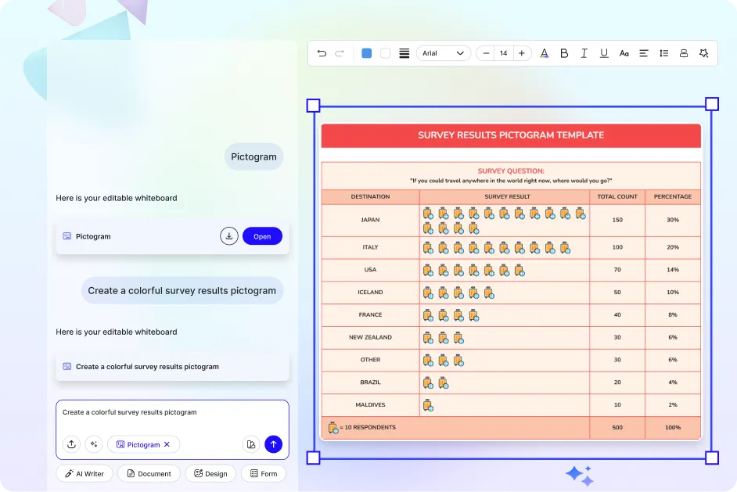The height and width of the screenshot is (492, 737).
Task: Click the SURVEY QUESTION heading
Action: coord(511,171)
